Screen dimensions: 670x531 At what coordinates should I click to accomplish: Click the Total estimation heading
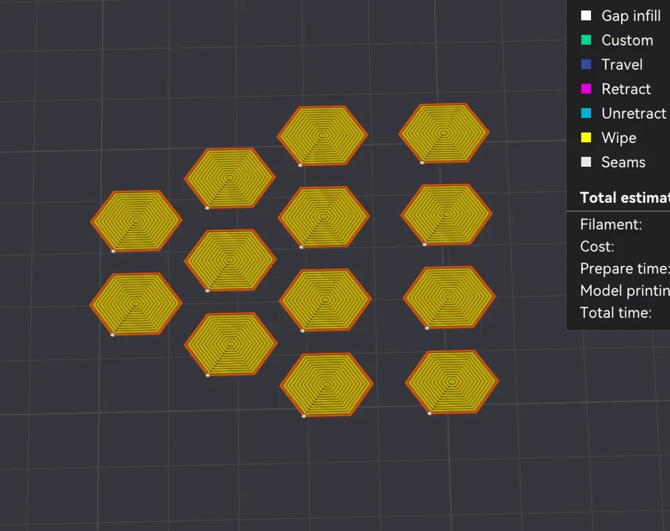click(x=624, y=198)
